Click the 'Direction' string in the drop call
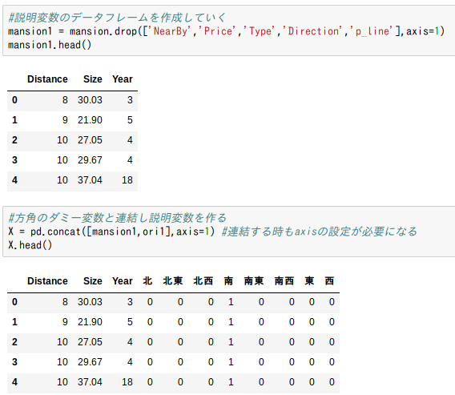The width and height of the screenshot is (455, 395). [313, 31]
